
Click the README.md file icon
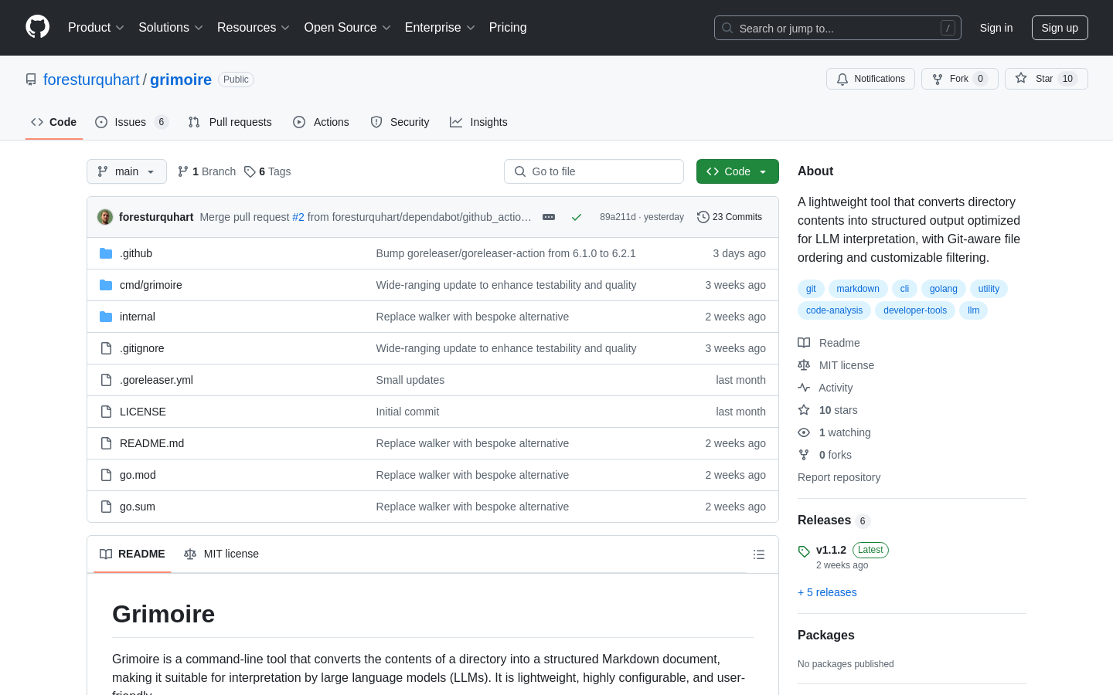point(106,443)
